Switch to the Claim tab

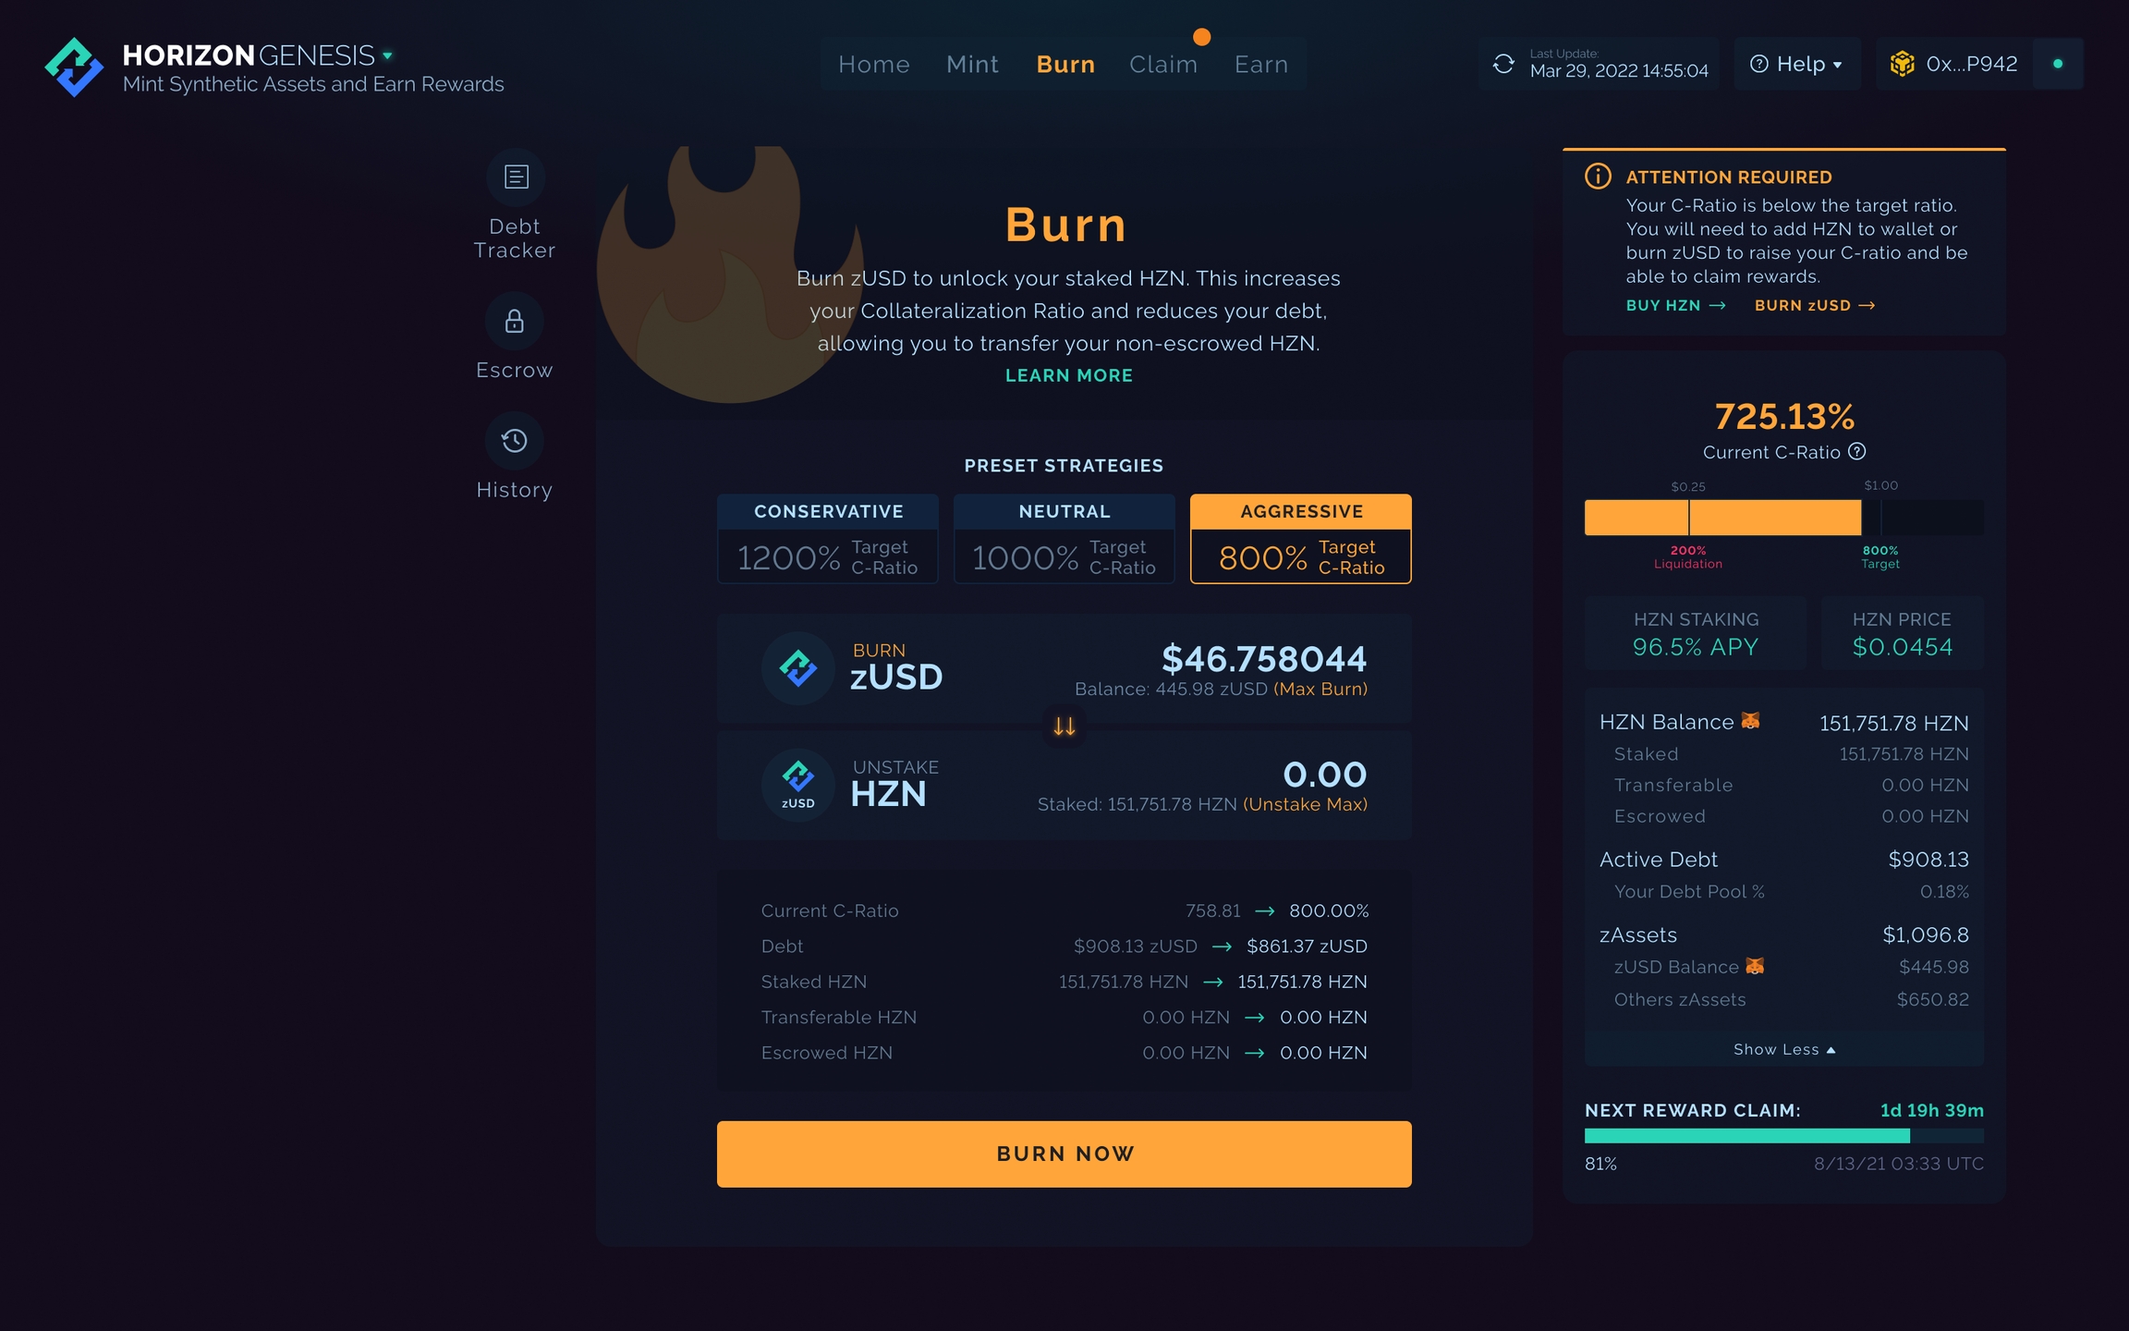1163,64
